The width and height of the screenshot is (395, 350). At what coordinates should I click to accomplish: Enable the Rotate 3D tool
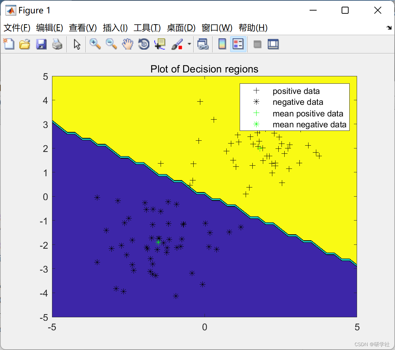[144, 44]
